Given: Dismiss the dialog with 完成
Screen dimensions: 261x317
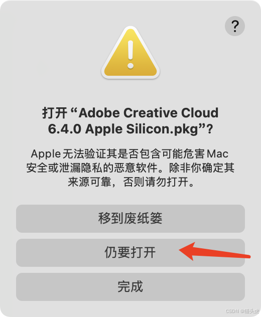Looking at the screenshot, I should pyautogui.click(x=130, y=287).
